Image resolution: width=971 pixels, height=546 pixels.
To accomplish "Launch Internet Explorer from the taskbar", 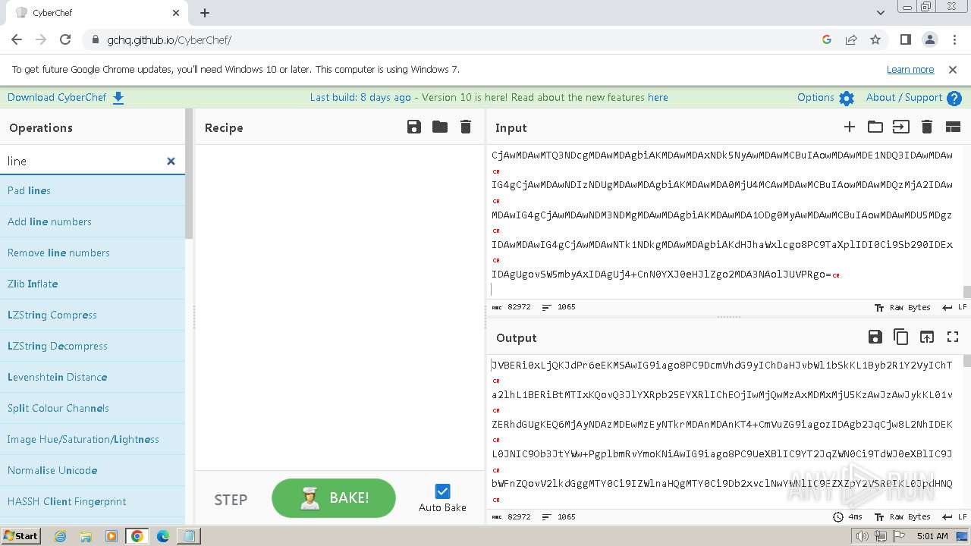I will pyautogui.click(x=61, y=536).
